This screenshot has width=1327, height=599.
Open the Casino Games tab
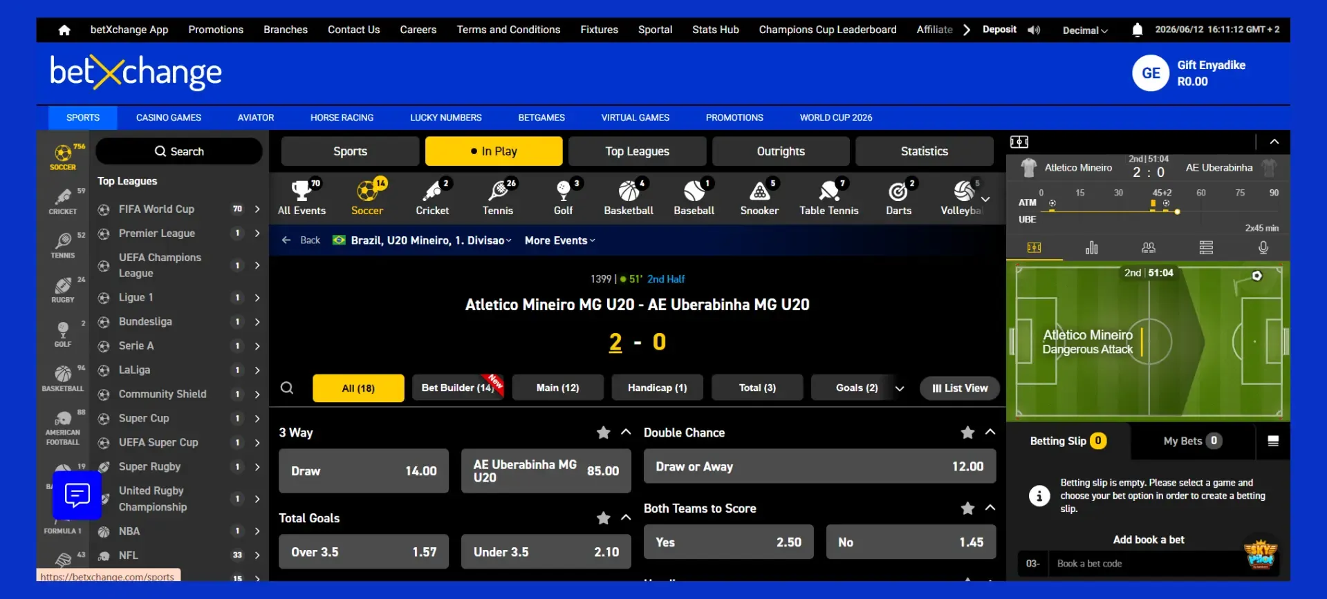click(169, 117)
